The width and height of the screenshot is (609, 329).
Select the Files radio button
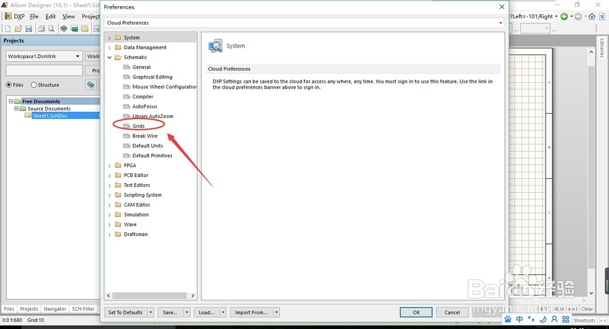(x=9, y=85)
